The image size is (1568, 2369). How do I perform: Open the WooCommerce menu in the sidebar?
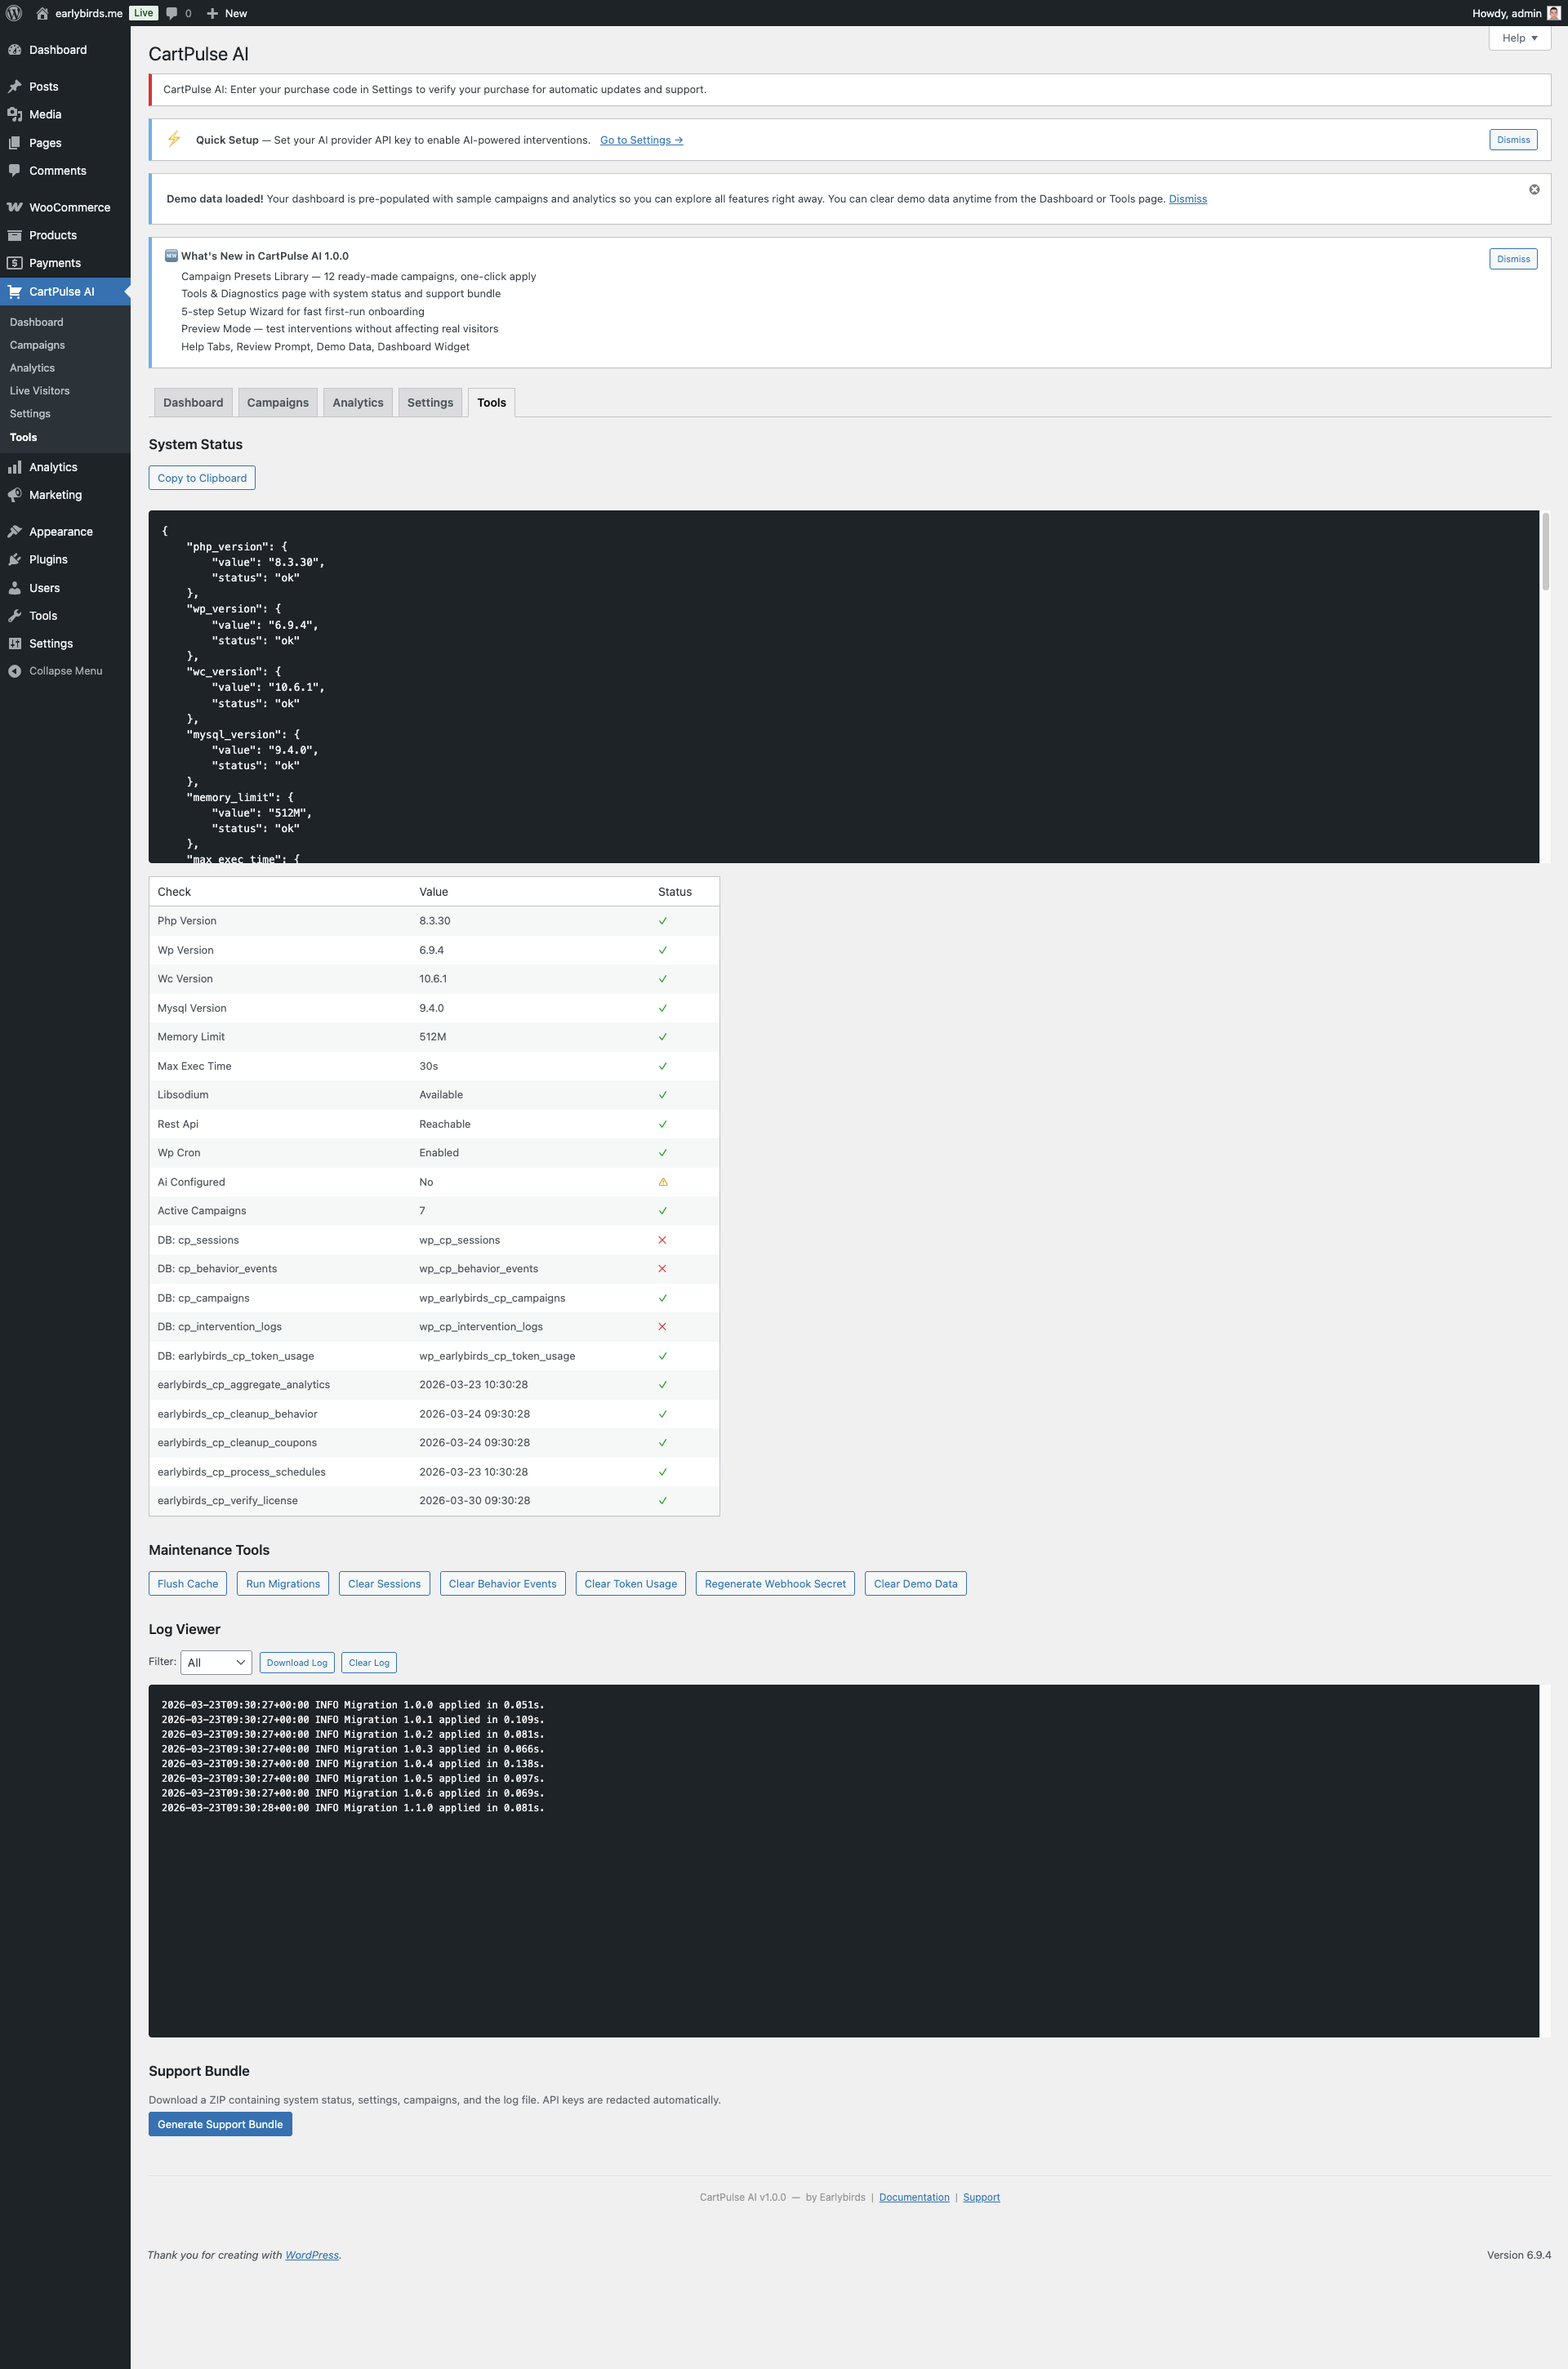(x=16, y=206)
